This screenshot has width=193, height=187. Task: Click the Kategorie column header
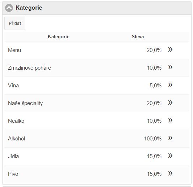point(59,36)
